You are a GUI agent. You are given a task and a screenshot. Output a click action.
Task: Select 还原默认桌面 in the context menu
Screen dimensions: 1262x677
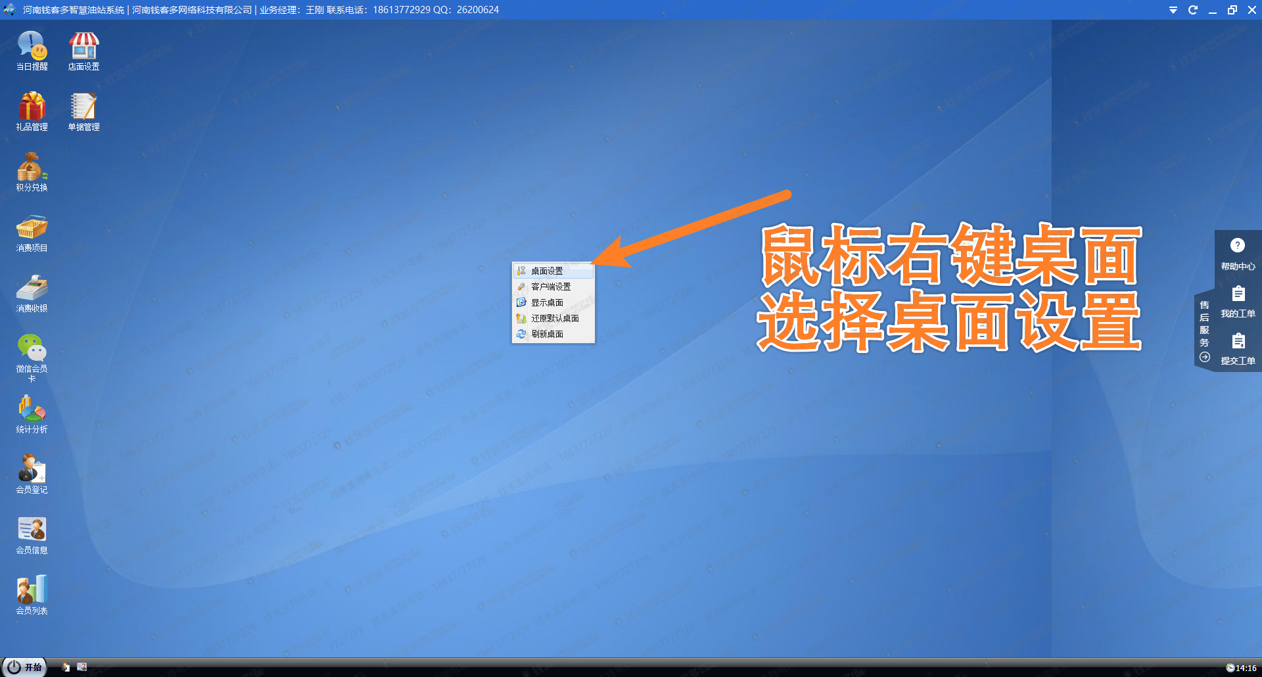[x=553, y=318]
